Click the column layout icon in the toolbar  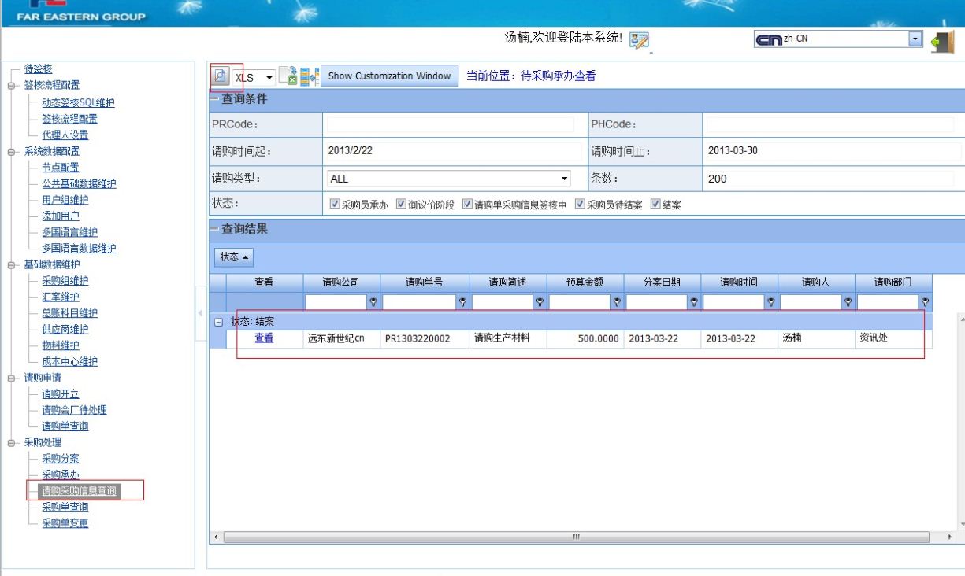(x=310, y=76)
